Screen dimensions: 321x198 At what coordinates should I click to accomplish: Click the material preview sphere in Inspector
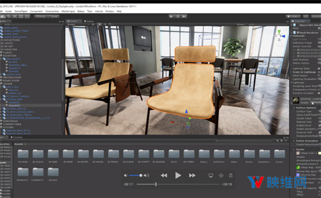[296, 100]
